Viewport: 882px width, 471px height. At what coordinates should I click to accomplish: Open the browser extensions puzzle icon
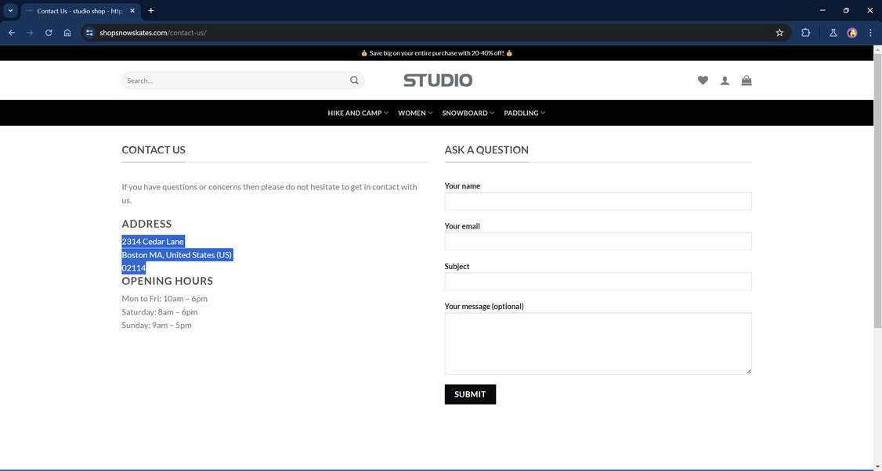click(x=805, y=33)
